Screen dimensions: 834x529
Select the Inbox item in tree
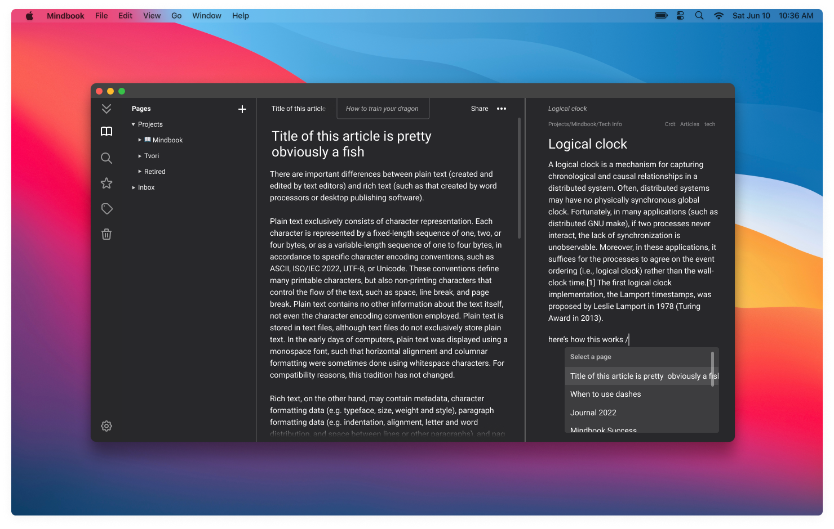click(x=146, y=187)
